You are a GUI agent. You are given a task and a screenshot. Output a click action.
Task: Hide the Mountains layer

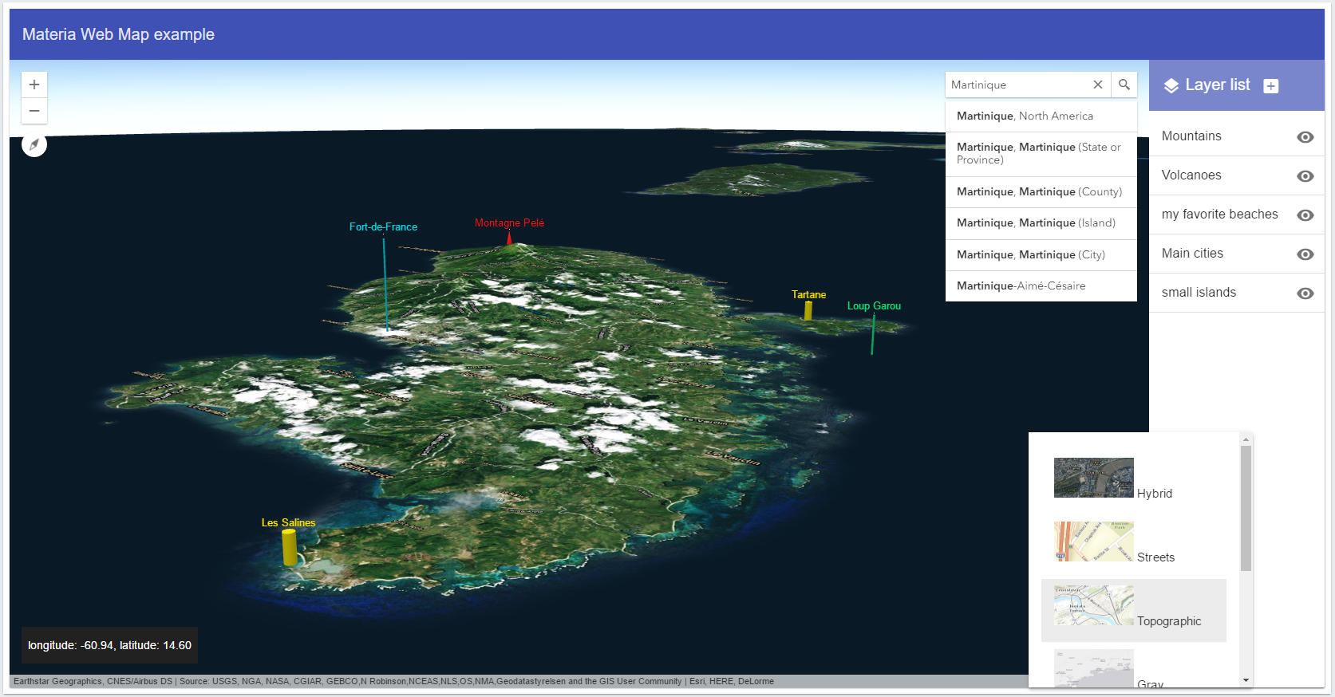1305,137
